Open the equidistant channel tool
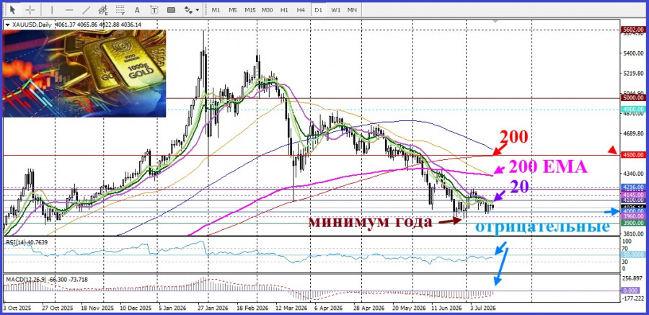 (103, 9)
